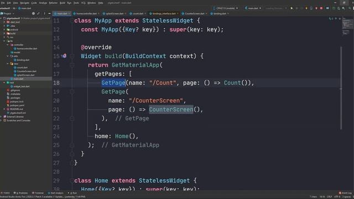This screenshot has height=199, width=354.
Task: Open the Edit menu
Action: pos(9,3)
